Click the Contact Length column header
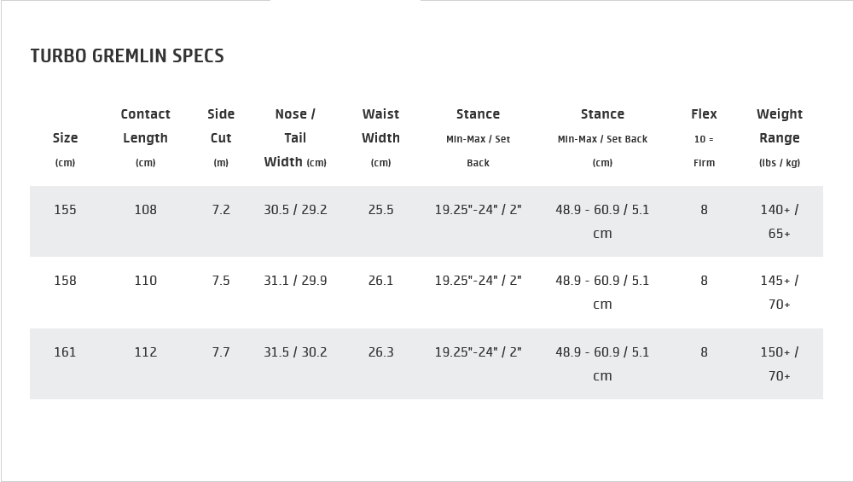853x482 pixels. point(146,126)
